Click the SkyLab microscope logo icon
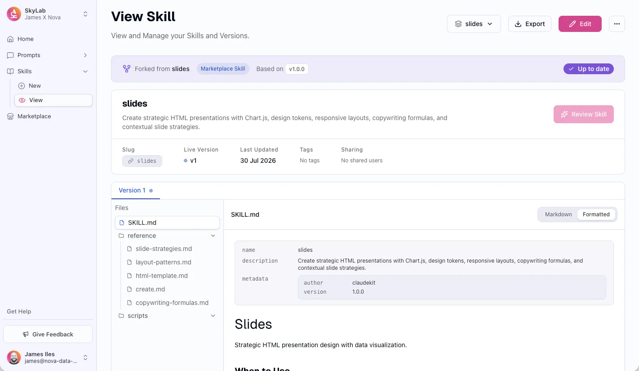The width and height of the screenshot is (639, 371). (14, 14)
